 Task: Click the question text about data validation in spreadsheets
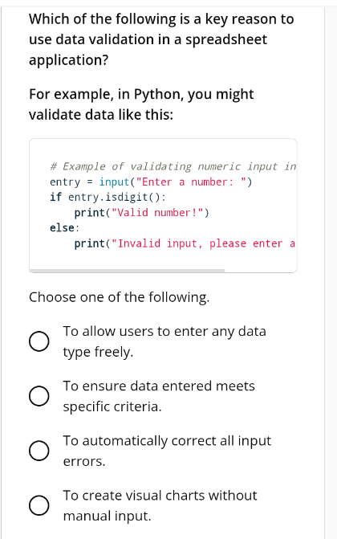coord(161,39)
